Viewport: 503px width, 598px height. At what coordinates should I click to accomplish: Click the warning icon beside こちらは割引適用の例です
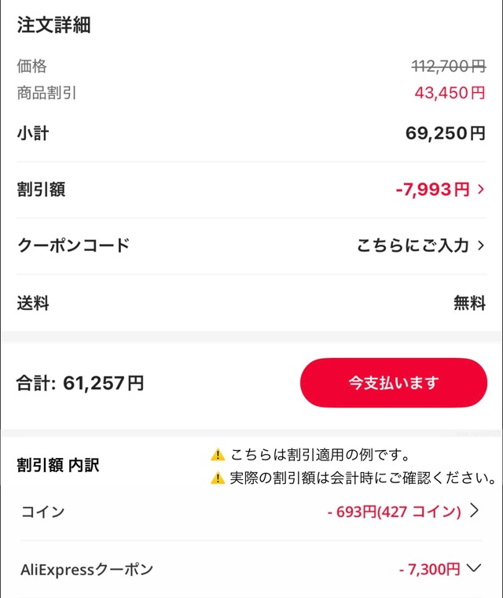point(218,455)
